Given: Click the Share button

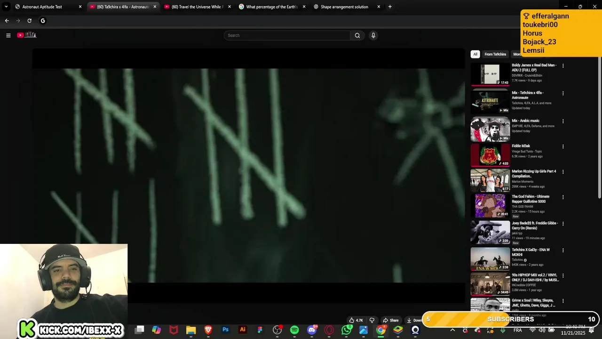Looking at the screenshot, I should click(x=390, y=320).
